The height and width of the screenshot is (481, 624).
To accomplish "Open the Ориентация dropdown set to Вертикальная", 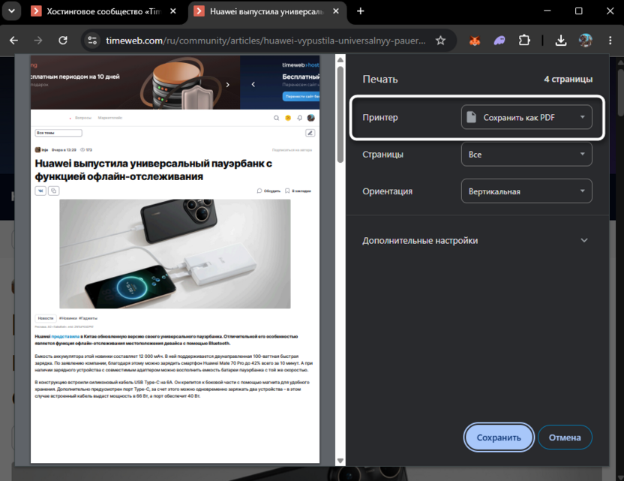I will click(526, 191).
